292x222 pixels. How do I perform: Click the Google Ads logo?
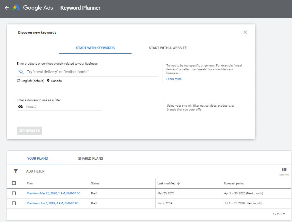pyautogui.click(x=16, y=7)
